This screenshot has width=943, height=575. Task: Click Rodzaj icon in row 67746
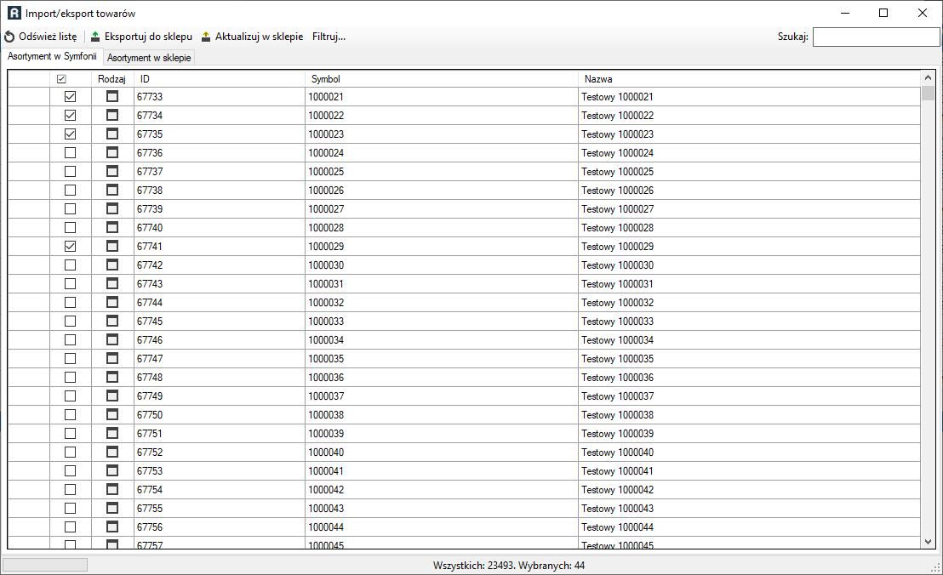(x=112, y=339)
